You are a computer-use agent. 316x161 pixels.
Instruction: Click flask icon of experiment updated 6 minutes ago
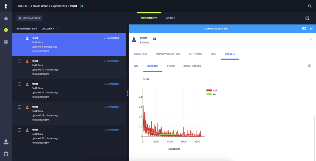coord(27,38)
